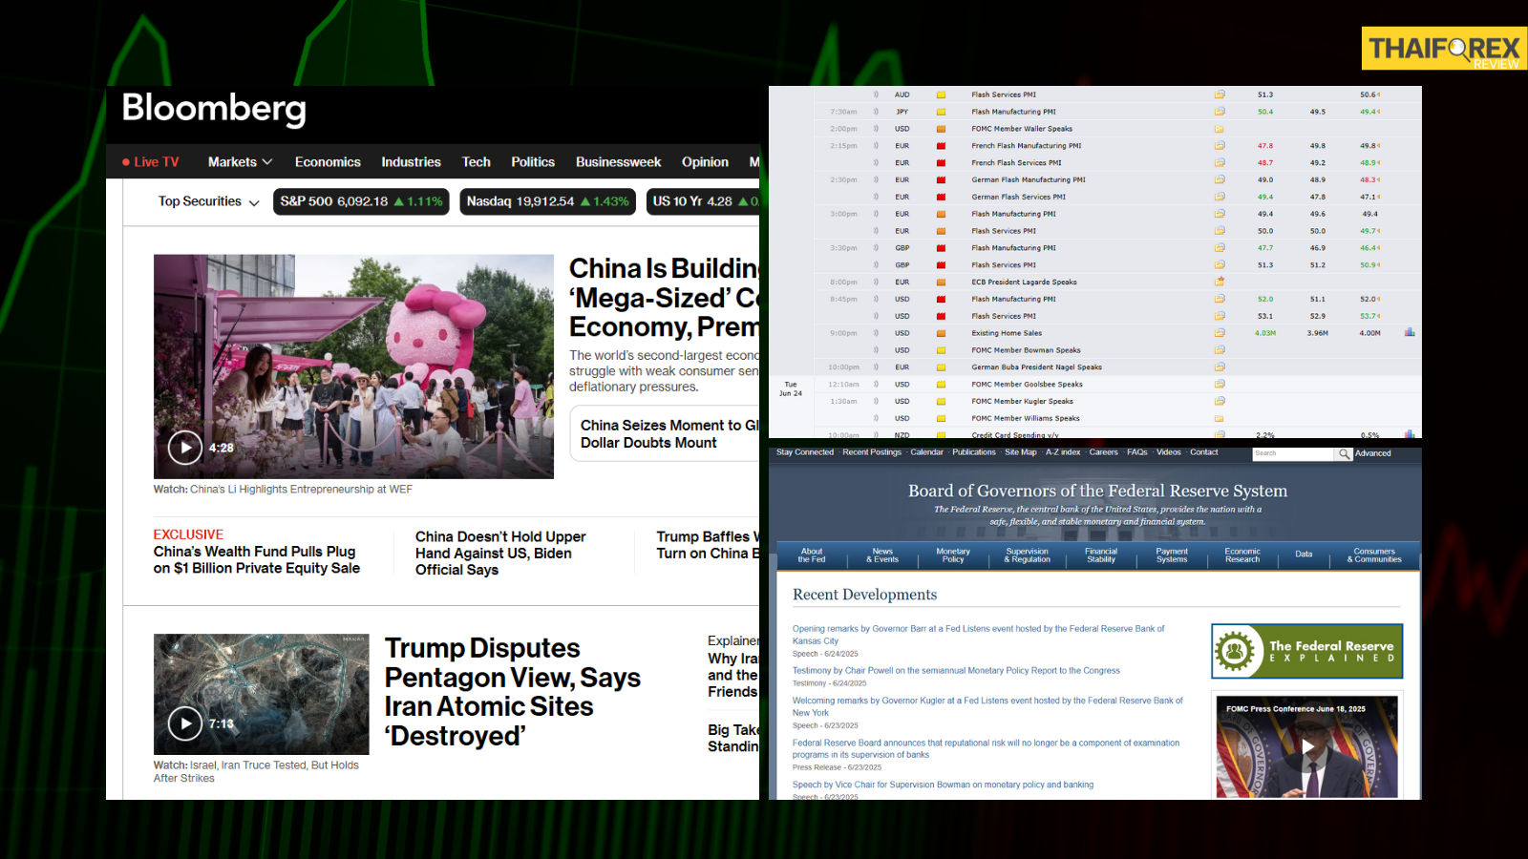Open China's Wealth Fund Pulls Plug article
Viewport: 1528px width, 859px height.
[x=257, y=559]
